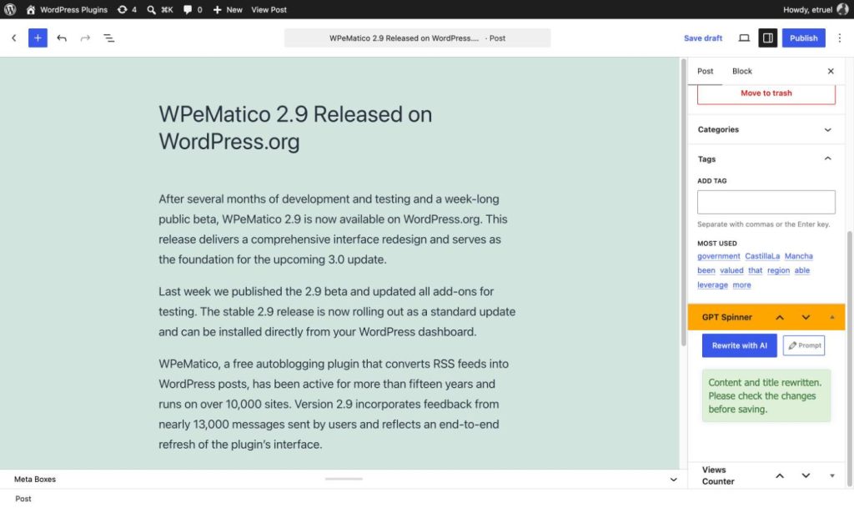The image size is (854, 508).
Task: Click the Post breadcrumb at the bottom
Action: coord(23,499)
